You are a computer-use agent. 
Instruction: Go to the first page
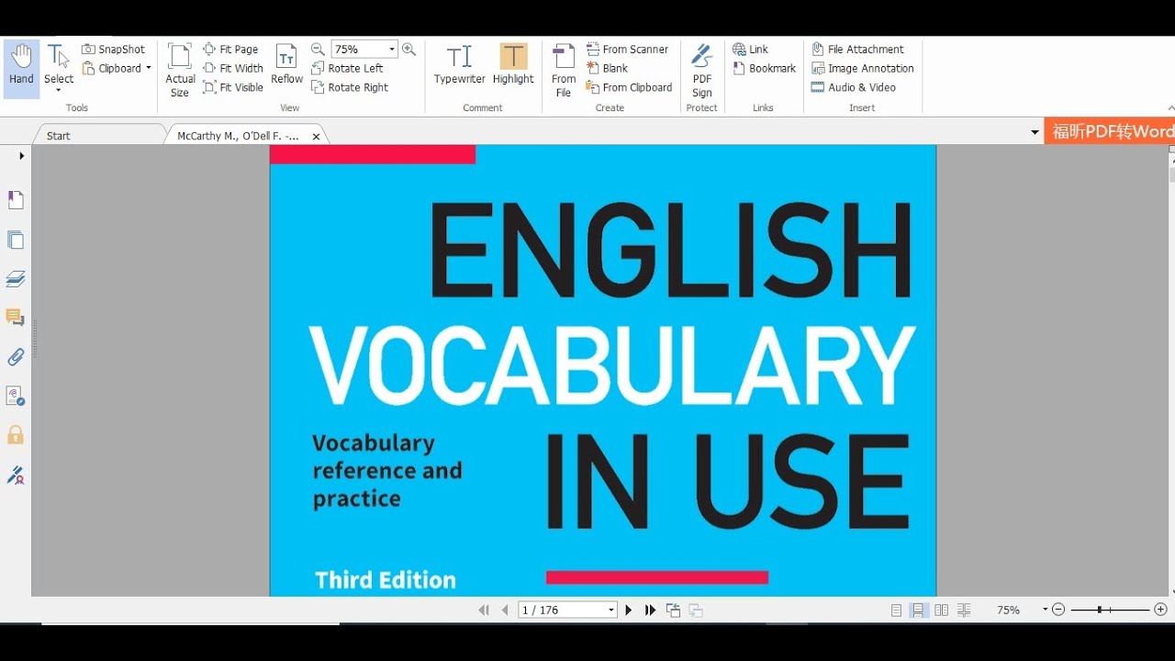[484, 610]
